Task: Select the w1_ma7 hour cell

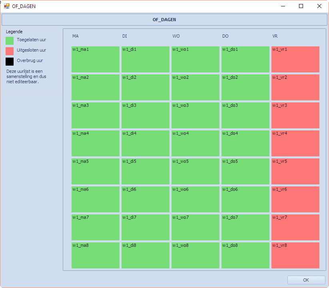Action: pos(96,227)
